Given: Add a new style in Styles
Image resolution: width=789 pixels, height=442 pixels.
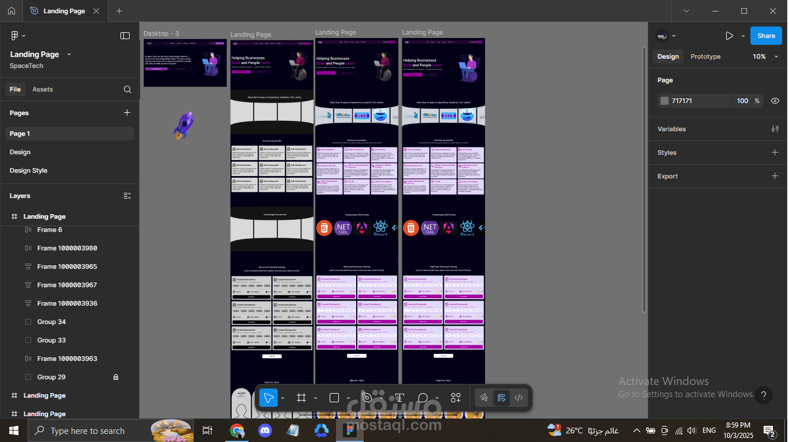Looking at the screenshot, I should pos(775,153).
